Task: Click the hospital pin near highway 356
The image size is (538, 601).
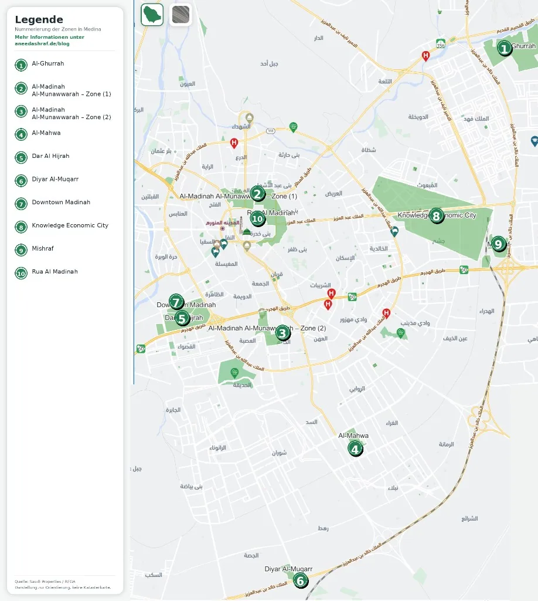Action: click(425, 56)
